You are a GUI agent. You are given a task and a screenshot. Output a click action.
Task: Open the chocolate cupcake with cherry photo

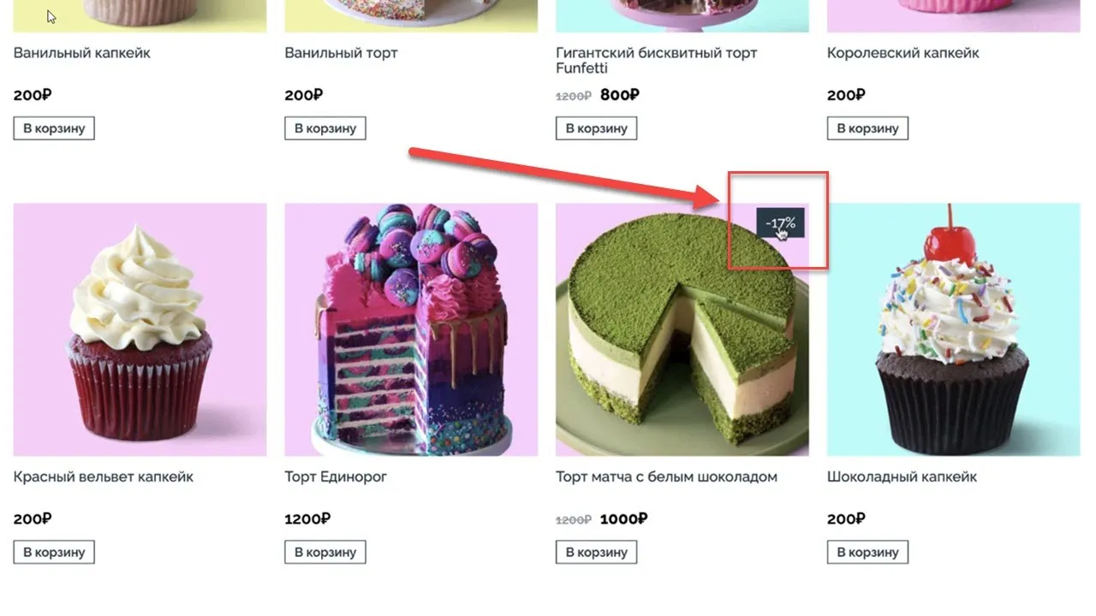954,329
